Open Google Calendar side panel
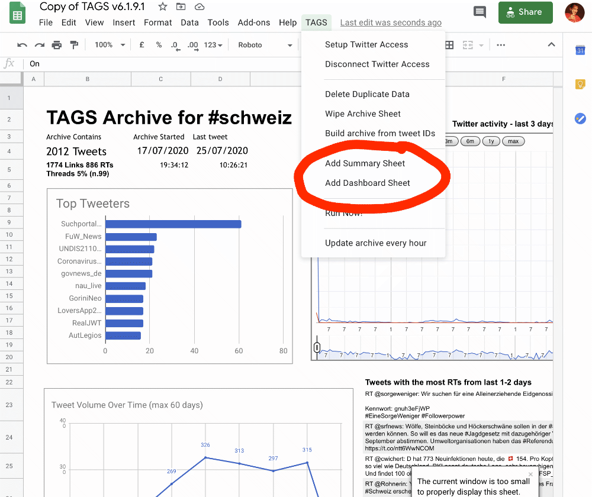592x497 pixels. 580,50
